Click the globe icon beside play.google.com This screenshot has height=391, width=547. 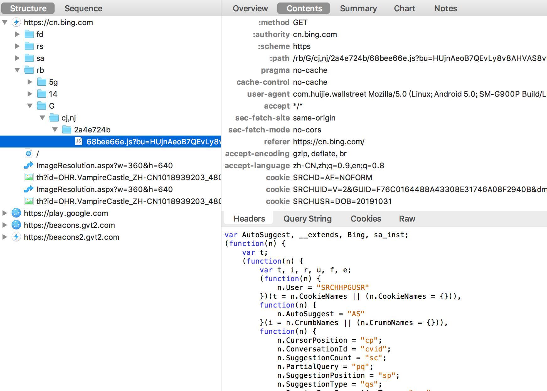16,213
